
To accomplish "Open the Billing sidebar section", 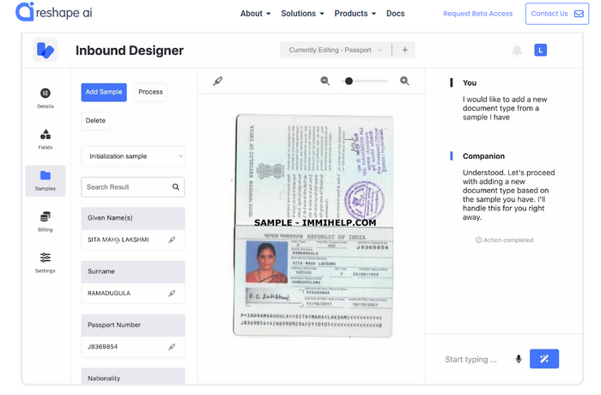I will click(x=46, y=222).
